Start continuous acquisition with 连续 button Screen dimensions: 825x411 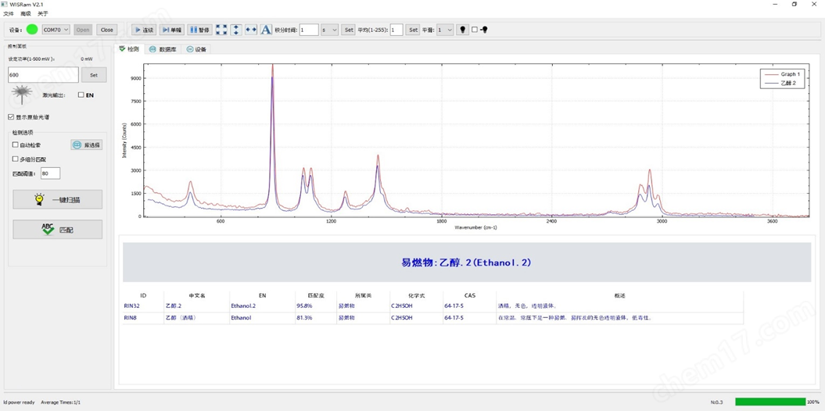(x=144, y=30)
